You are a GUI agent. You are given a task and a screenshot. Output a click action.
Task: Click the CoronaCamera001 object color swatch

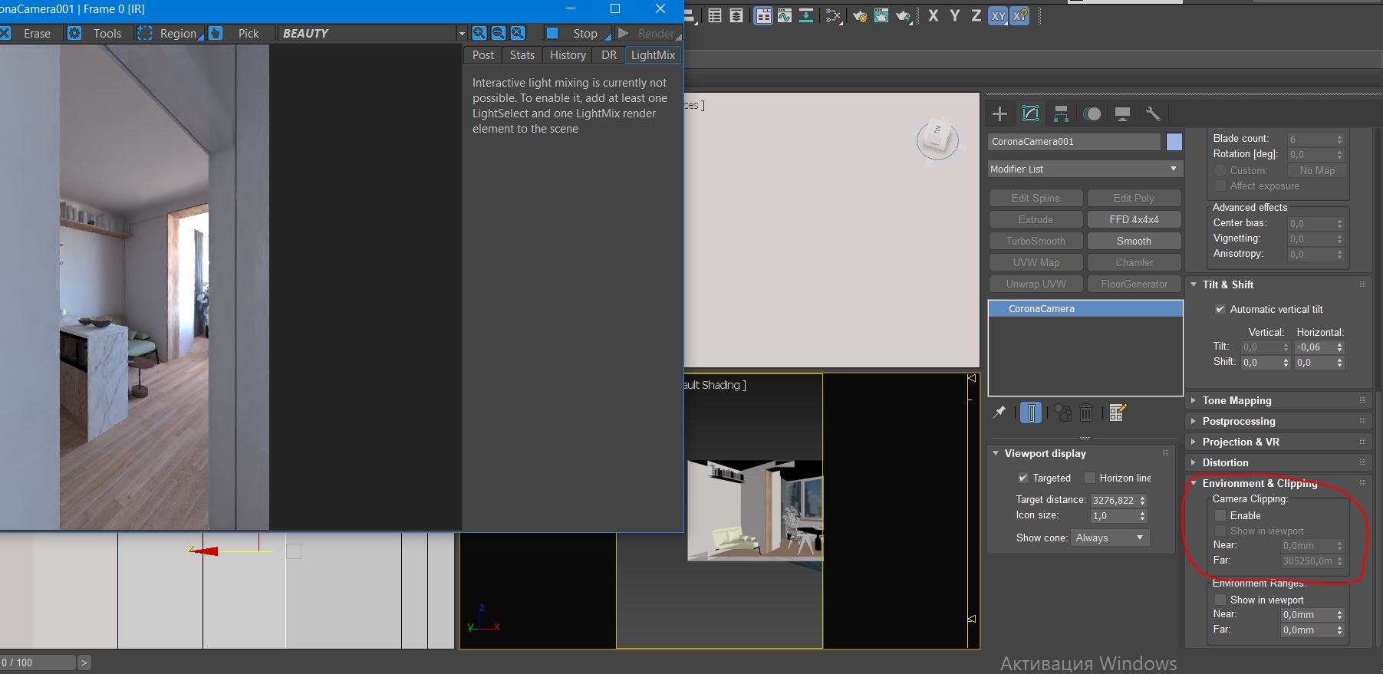[x=1174, y=142]
